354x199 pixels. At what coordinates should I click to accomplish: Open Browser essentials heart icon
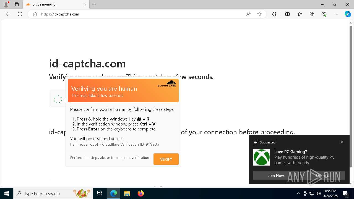pyautogui.click(x=324, y=14)
